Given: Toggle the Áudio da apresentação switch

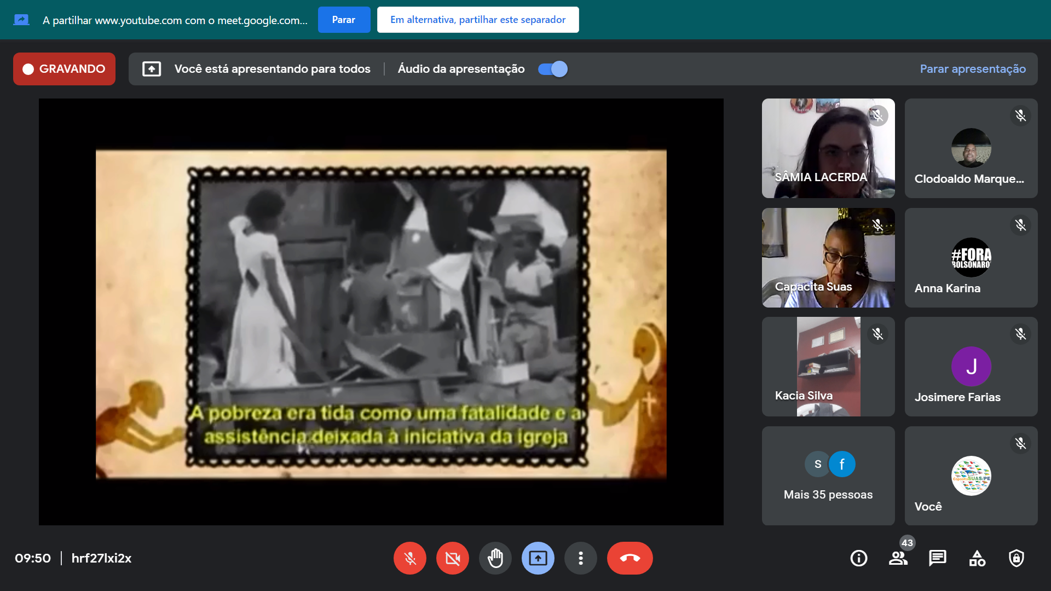Looking at the screenshot, I should click(553, 69).
